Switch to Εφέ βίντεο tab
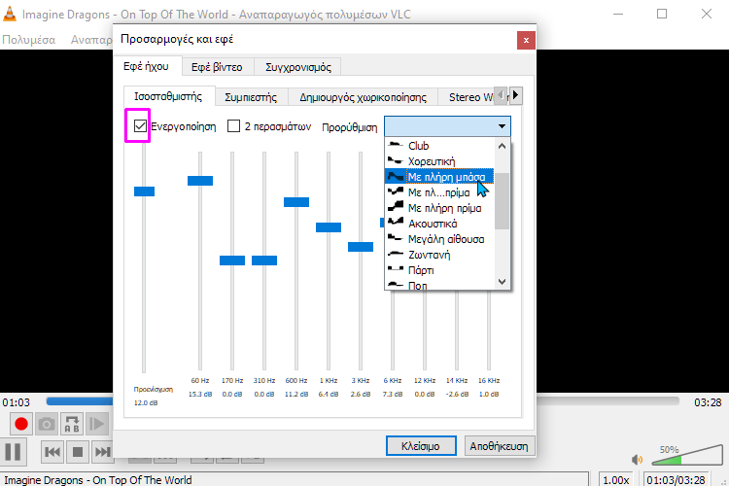The width and height of the screenshot is (729, 486). [217, 67]
